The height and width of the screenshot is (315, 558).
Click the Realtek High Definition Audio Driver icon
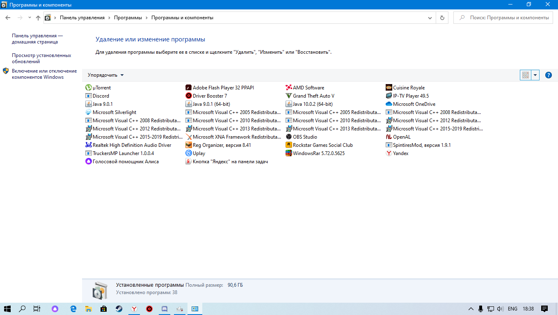pyautogui.click(x=89, y=145)
